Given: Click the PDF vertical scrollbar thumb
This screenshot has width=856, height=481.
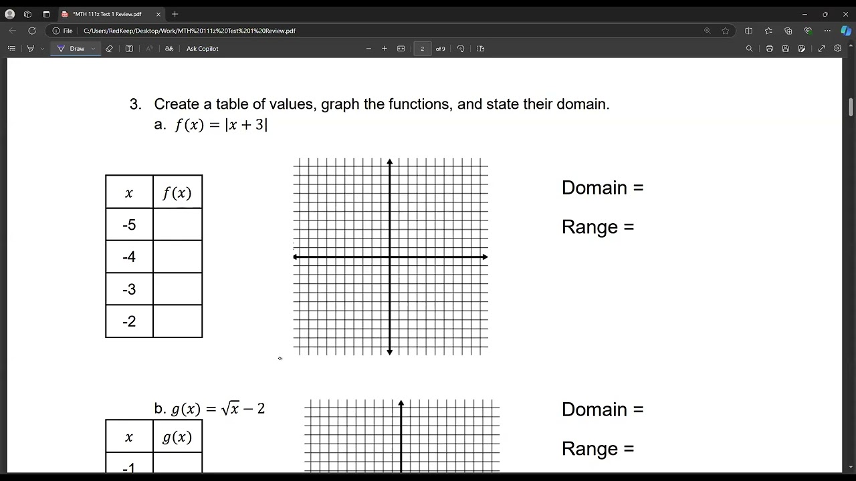Looking at the screenshot, I should pyautogui.click(x=851, y=107).
